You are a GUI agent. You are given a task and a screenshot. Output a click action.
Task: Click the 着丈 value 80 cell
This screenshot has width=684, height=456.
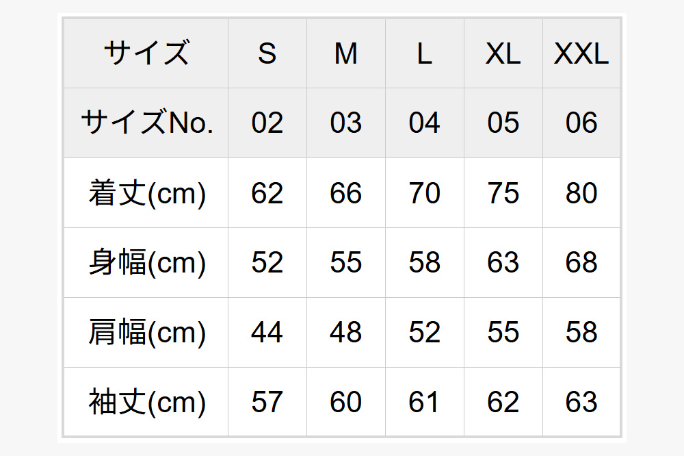click(581, 193)
